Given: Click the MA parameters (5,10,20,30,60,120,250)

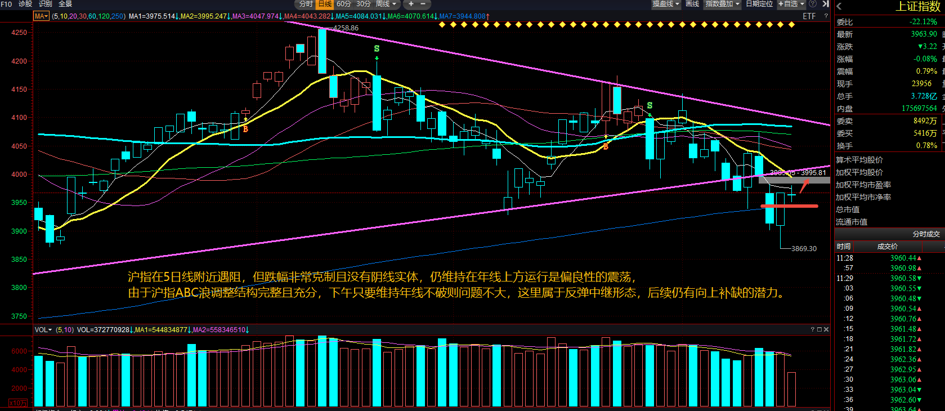Looking at the screenshot, I should [88, 16].
